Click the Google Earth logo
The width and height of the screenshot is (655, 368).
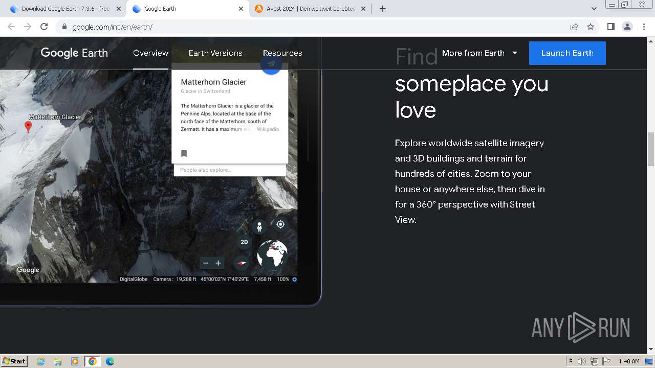(x=74, y=53)
